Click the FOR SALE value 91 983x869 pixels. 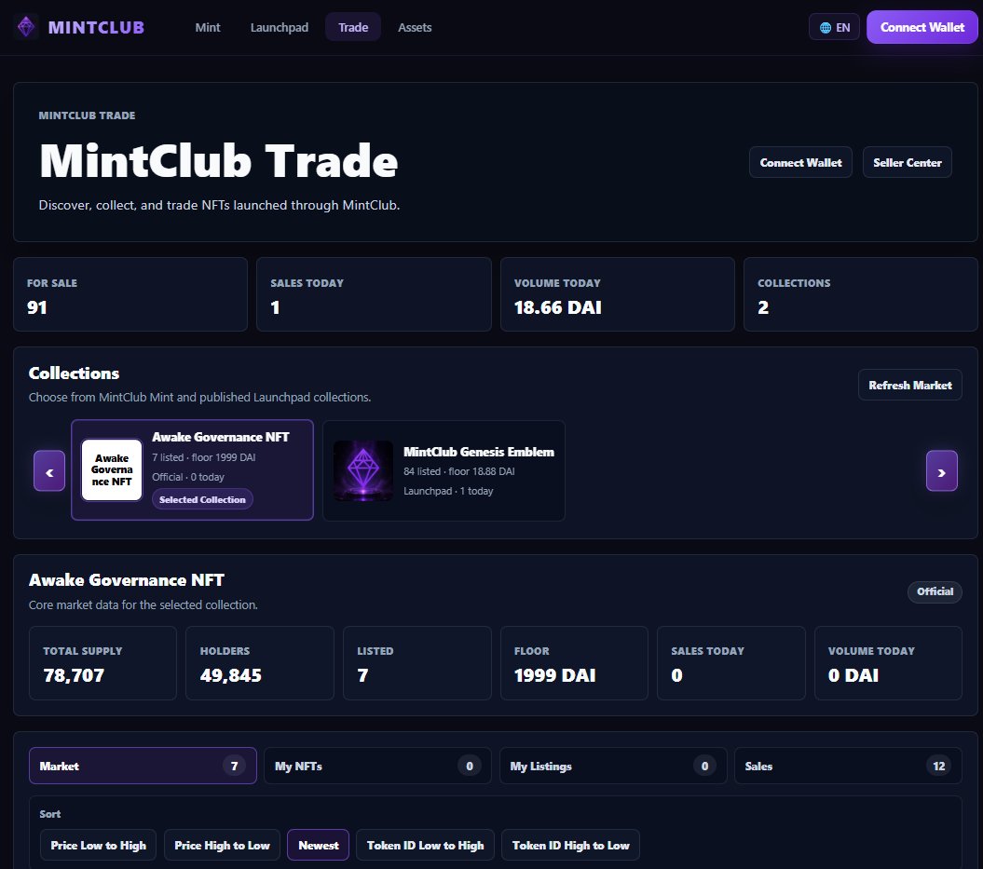pos(37,307)
